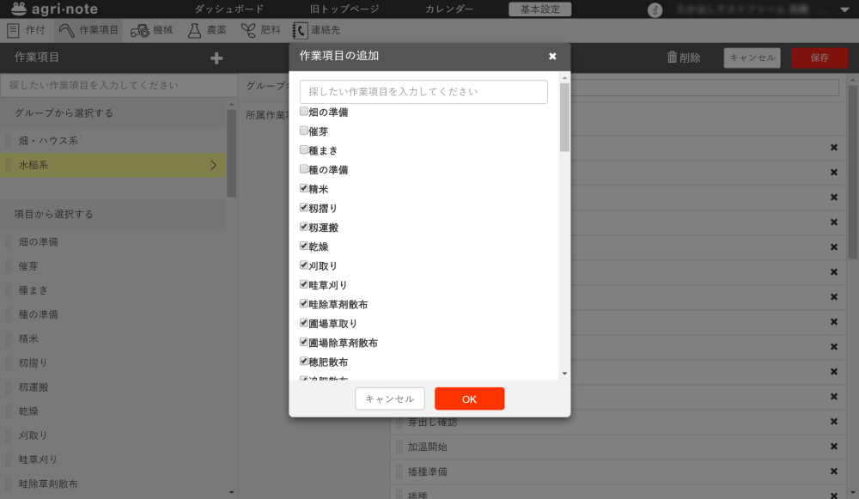This screenshot has width=859, height=499.
Task: Open the 肥料 sprout icon tab
Action: 247,31
